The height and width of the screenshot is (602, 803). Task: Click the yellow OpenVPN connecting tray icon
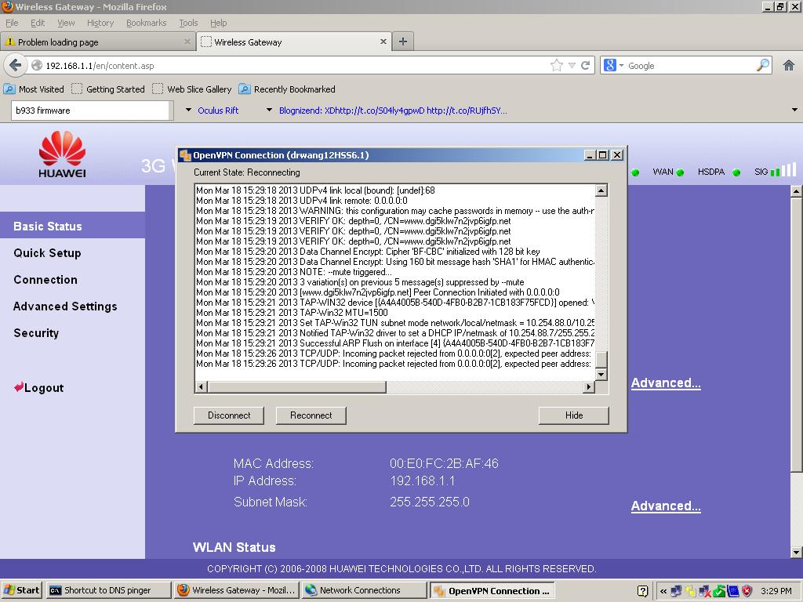point(690,591)
